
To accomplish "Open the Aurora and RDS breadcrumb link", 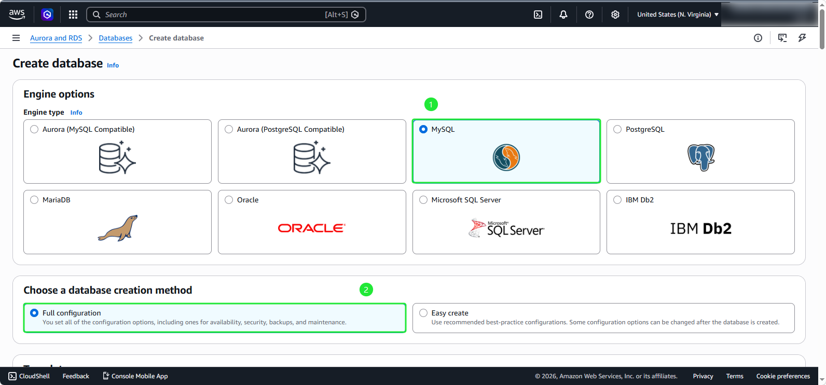I will click(56, 38).
